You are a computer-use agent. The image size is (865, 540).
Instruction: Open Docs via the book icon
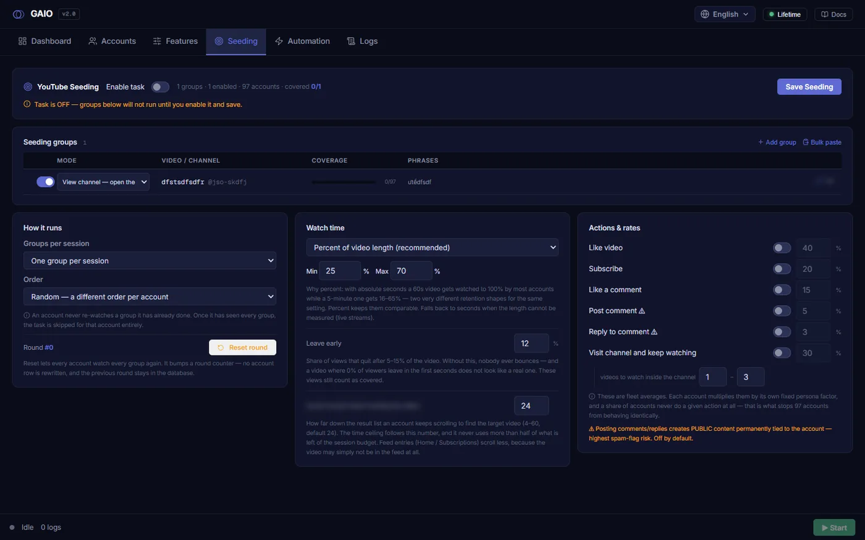click(824, 14)
